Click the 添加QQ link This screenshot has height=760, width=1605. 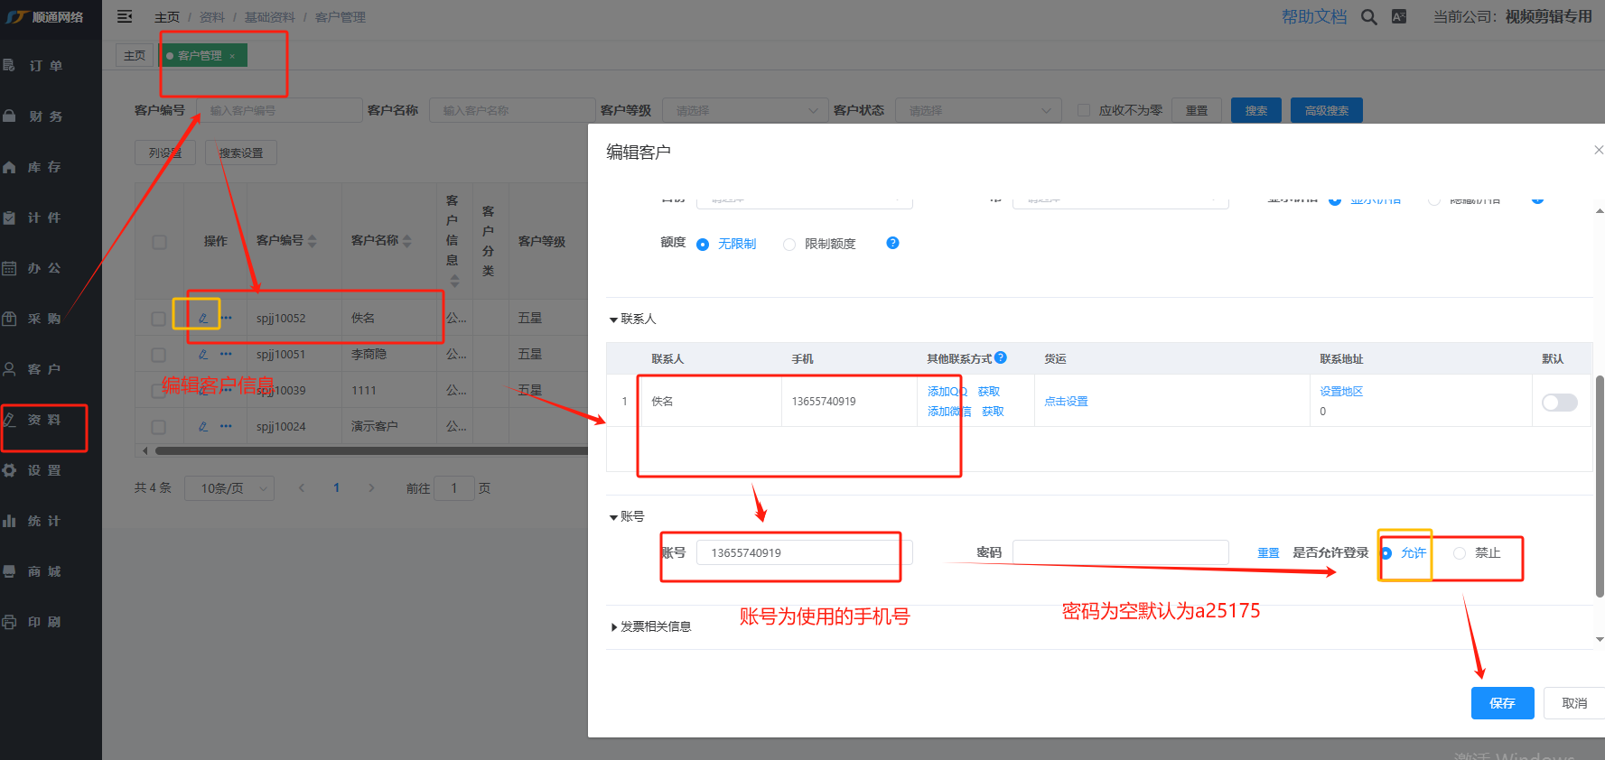point(947,391)
